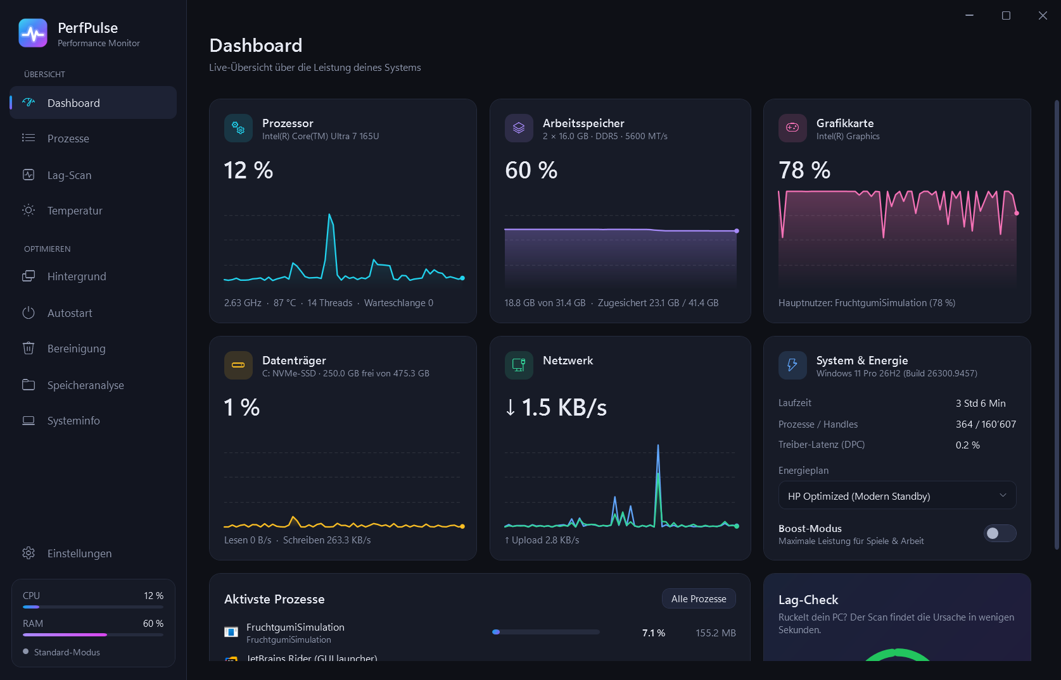This screenshot has width=1061, height=680.
Task: Click the System & Energie lightning icon
Action: tap(792, 365)
